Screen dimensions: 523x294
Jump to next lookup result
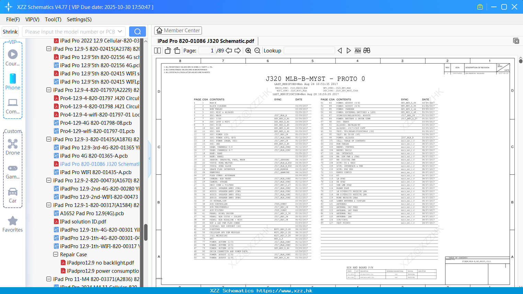pos(349,51)
